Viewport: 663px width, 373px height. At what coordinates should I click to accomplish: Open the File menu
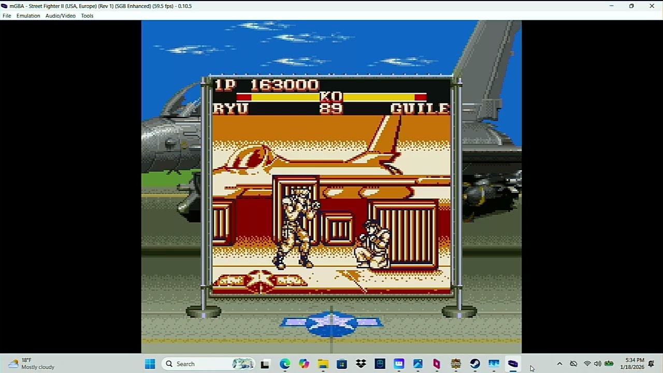coord(7,16)
